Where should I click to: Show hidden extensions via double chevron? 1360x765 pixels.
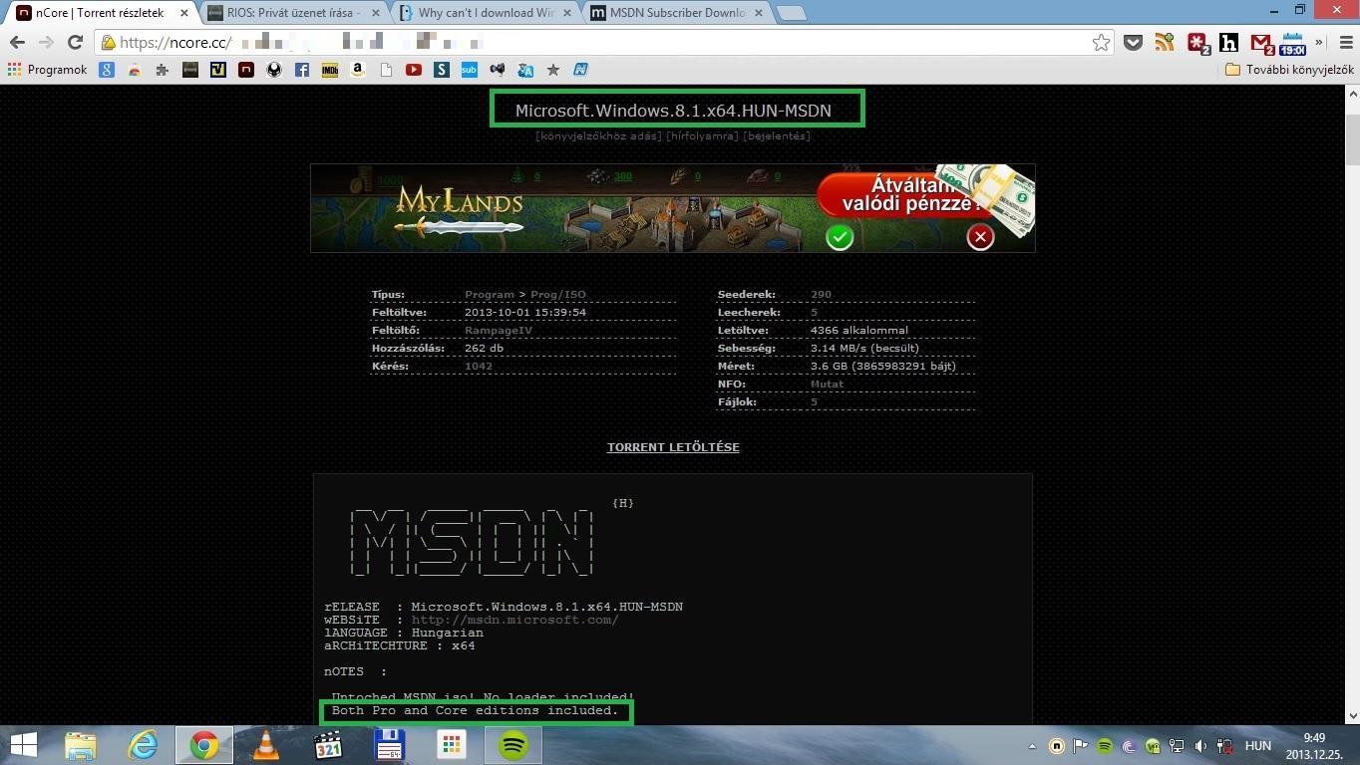(1319, 43)
